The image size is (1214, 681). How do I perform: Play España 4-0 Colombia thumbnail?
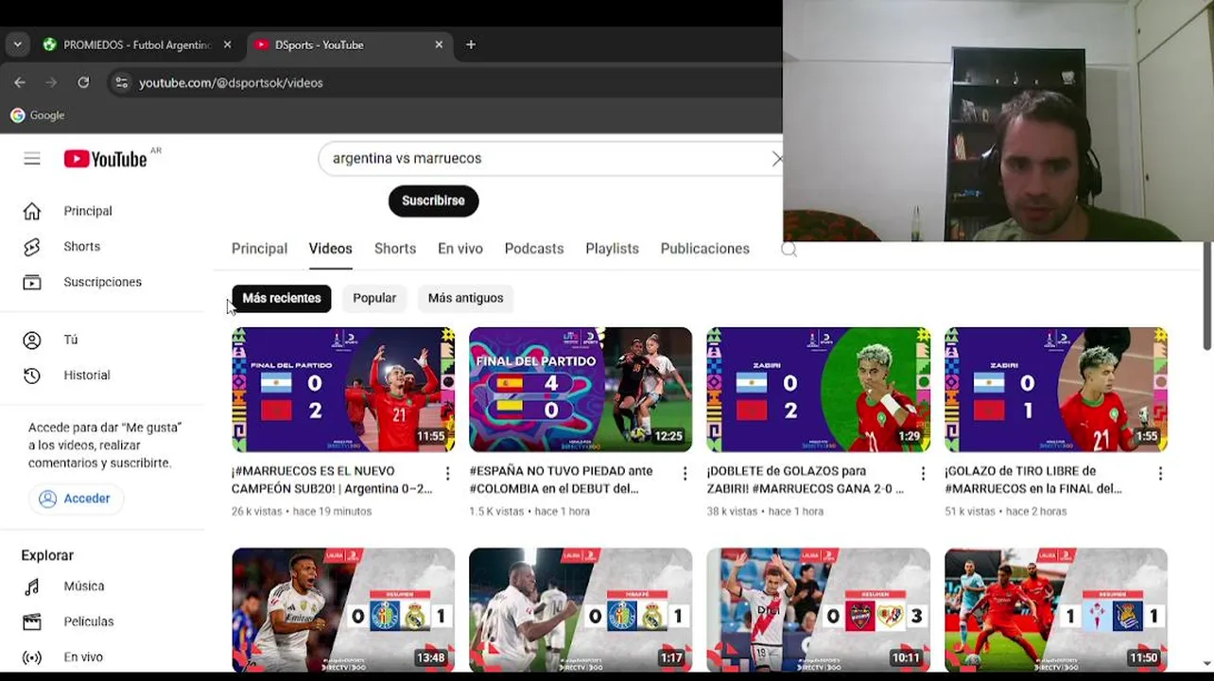581,390
